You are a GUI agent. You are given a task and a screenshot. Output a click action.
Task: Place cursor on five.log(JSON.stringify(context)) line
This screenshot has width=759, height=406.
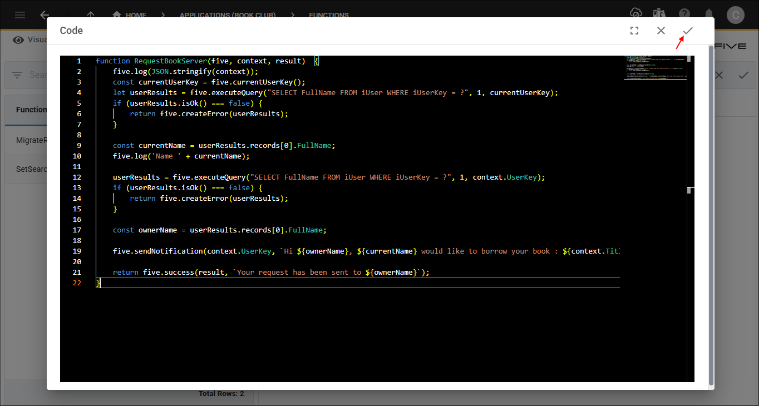pos(186,71)
